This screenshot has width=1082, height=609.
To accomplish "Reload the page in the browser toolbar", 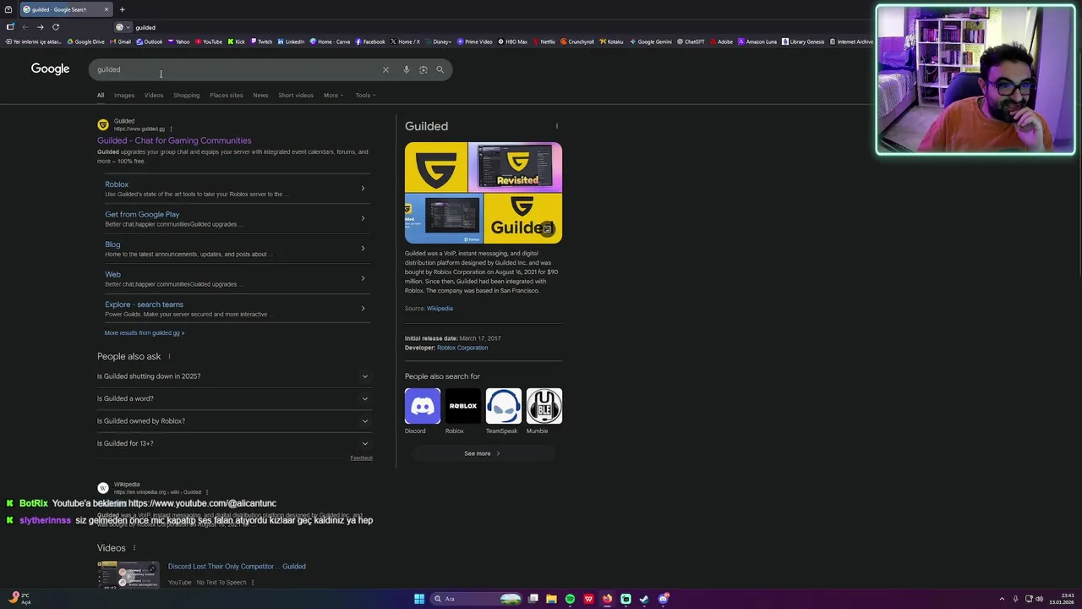I will coord(56,27).
